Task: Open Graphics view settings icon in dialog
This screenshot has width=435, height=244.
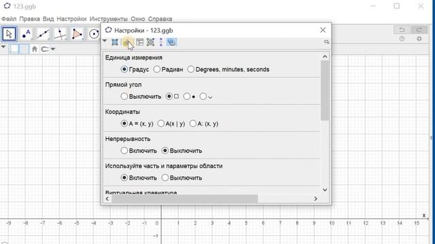Action: pyautogui.click(x=115, y=42)
